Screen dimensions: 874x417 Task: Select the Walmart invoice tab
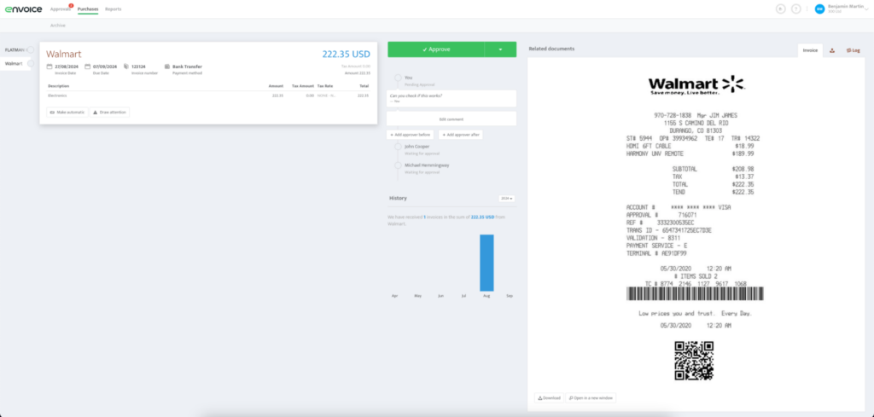coord(14,63)
